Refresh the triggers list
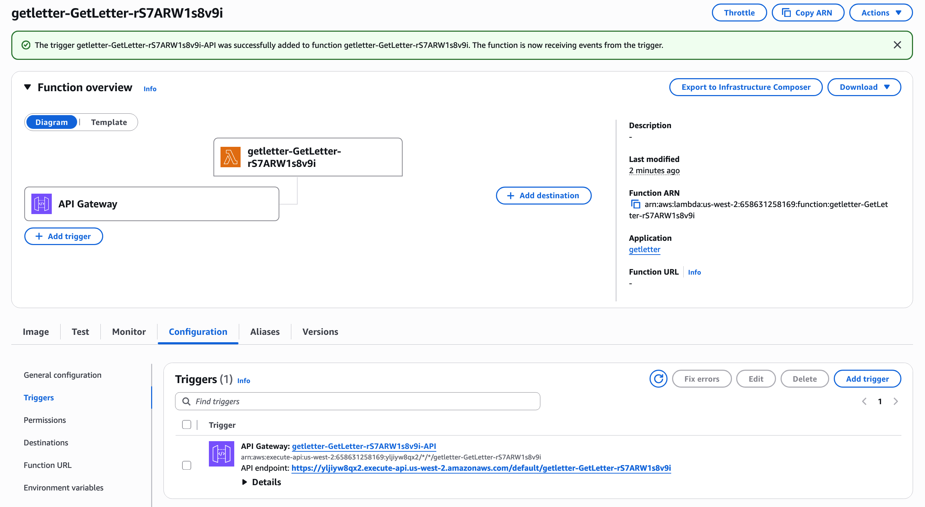The height and width of the screenshot is (507, 925). pos(658,378)
